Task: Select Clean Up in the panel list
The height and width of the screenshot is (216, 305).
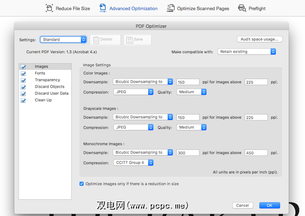Action: coord(43,100)
